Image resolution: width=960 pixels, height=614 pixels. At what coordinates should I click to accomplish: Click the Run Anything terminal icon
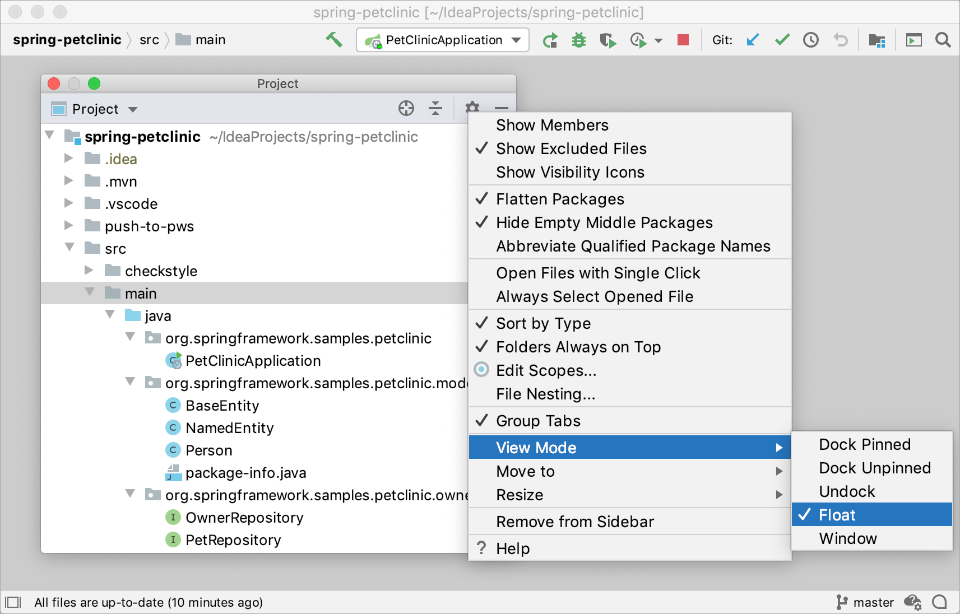coord(914,40)
